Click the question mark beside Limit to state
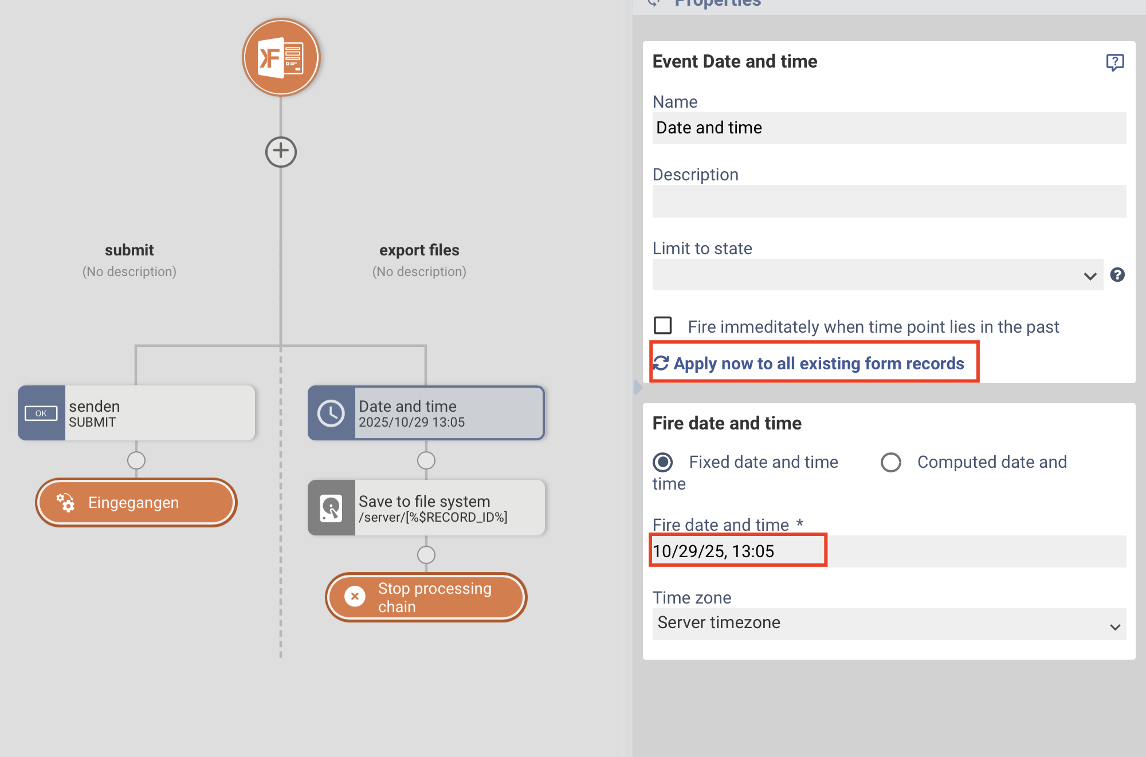1146x757 pixels. 1117,275
